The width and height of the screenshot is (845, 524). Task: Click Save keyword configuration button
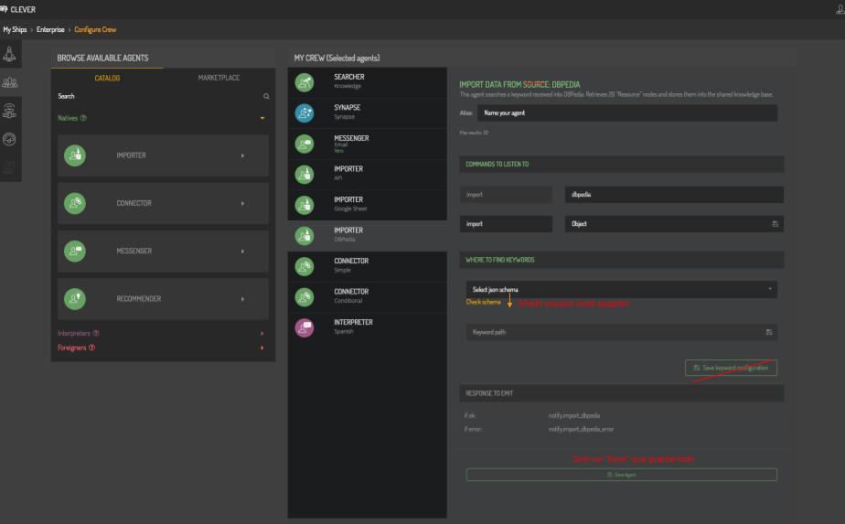tap(731, 367)
